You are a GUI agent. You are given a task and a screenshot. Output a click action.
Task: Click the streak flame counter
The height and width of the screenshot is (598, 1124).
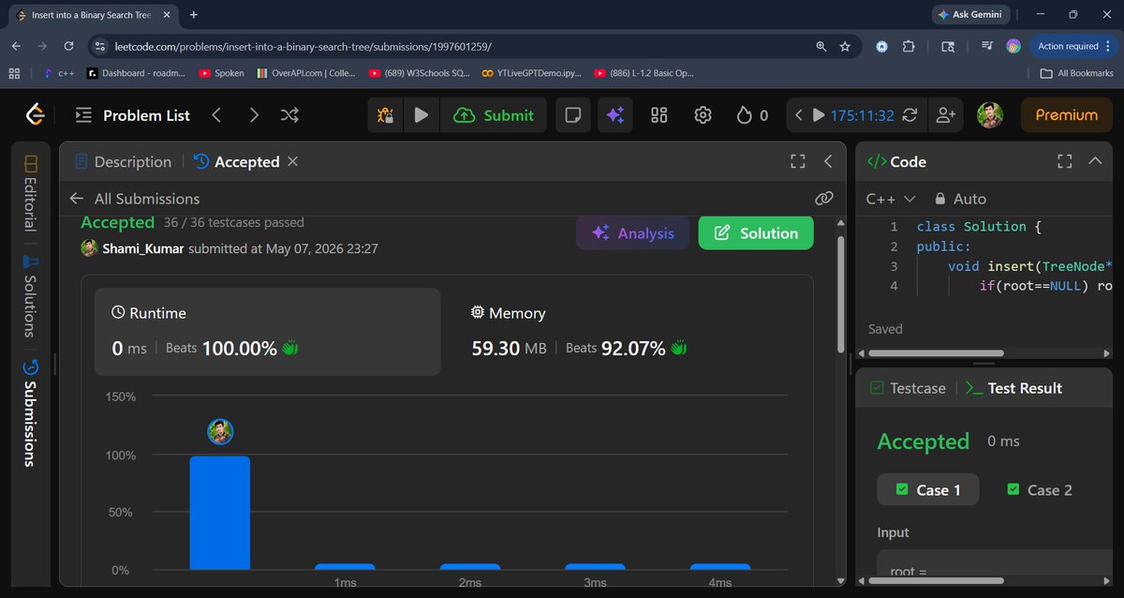[752, 115]
